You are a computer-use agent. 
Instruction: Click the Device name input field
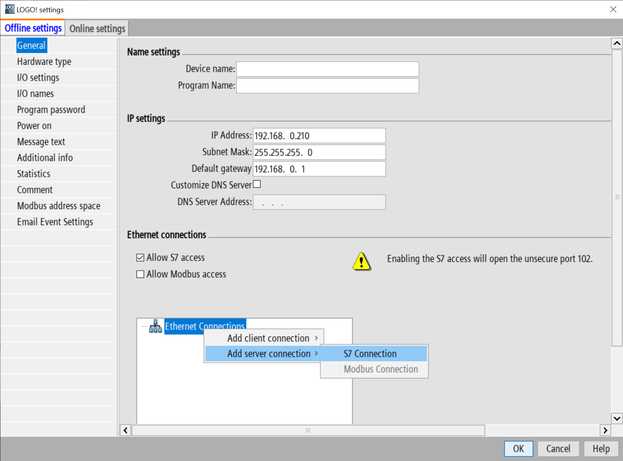point(328,69)
